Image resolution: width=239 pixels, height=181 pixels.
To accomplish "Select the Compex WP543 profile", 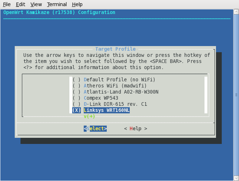I will (101, 98).
